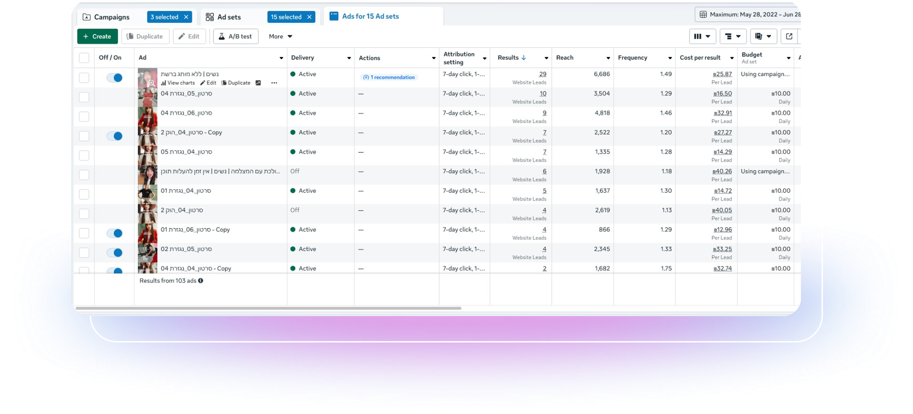The width and height of the screenshot is (913, 414).
Task: Open View charts for first ad
Action: [x=178, y=83]
